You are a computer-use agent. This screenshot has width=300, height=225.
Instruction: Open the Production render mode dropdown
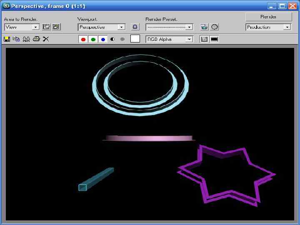[x=268, y=27]
